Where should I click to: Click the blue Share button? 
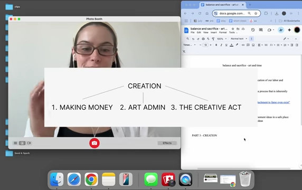tap(281, 30)
